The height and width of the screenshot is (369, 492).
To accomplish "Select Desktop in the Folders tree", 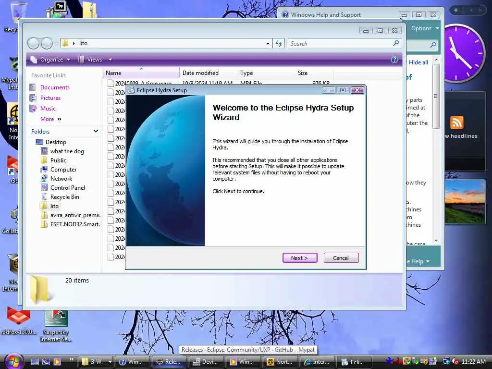I will 56,142.
